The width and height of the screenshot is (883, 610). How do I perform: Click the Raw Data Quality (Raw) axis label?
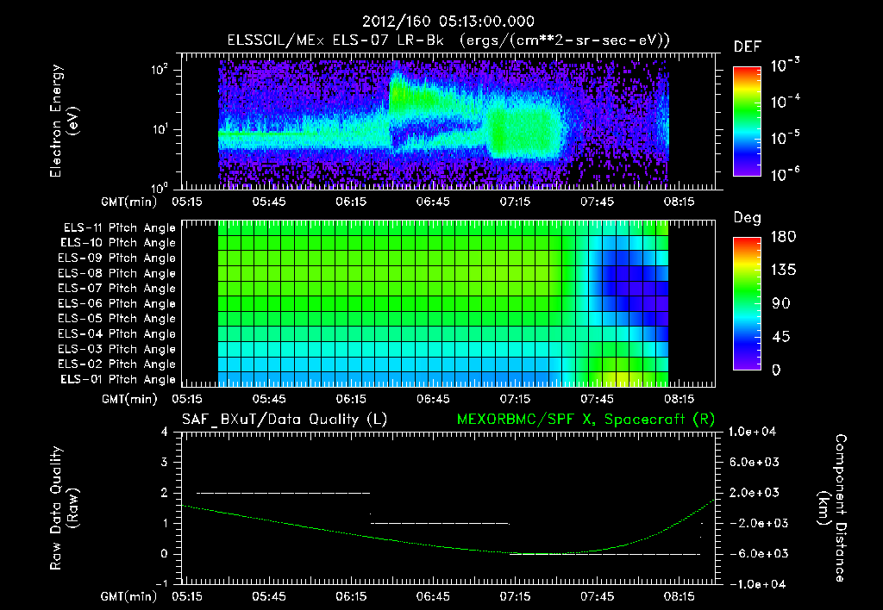coord(64,508)
